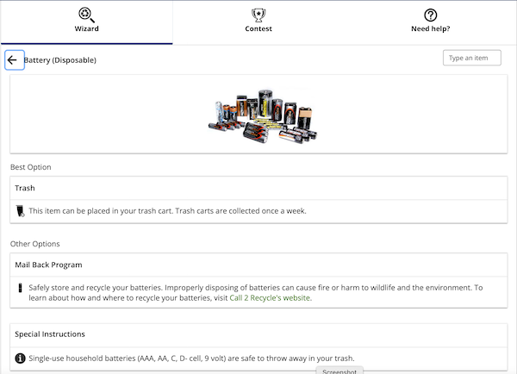Select the Mail Back Program header
The width and height of the screenshot is (517, 374).
point(258,265)
